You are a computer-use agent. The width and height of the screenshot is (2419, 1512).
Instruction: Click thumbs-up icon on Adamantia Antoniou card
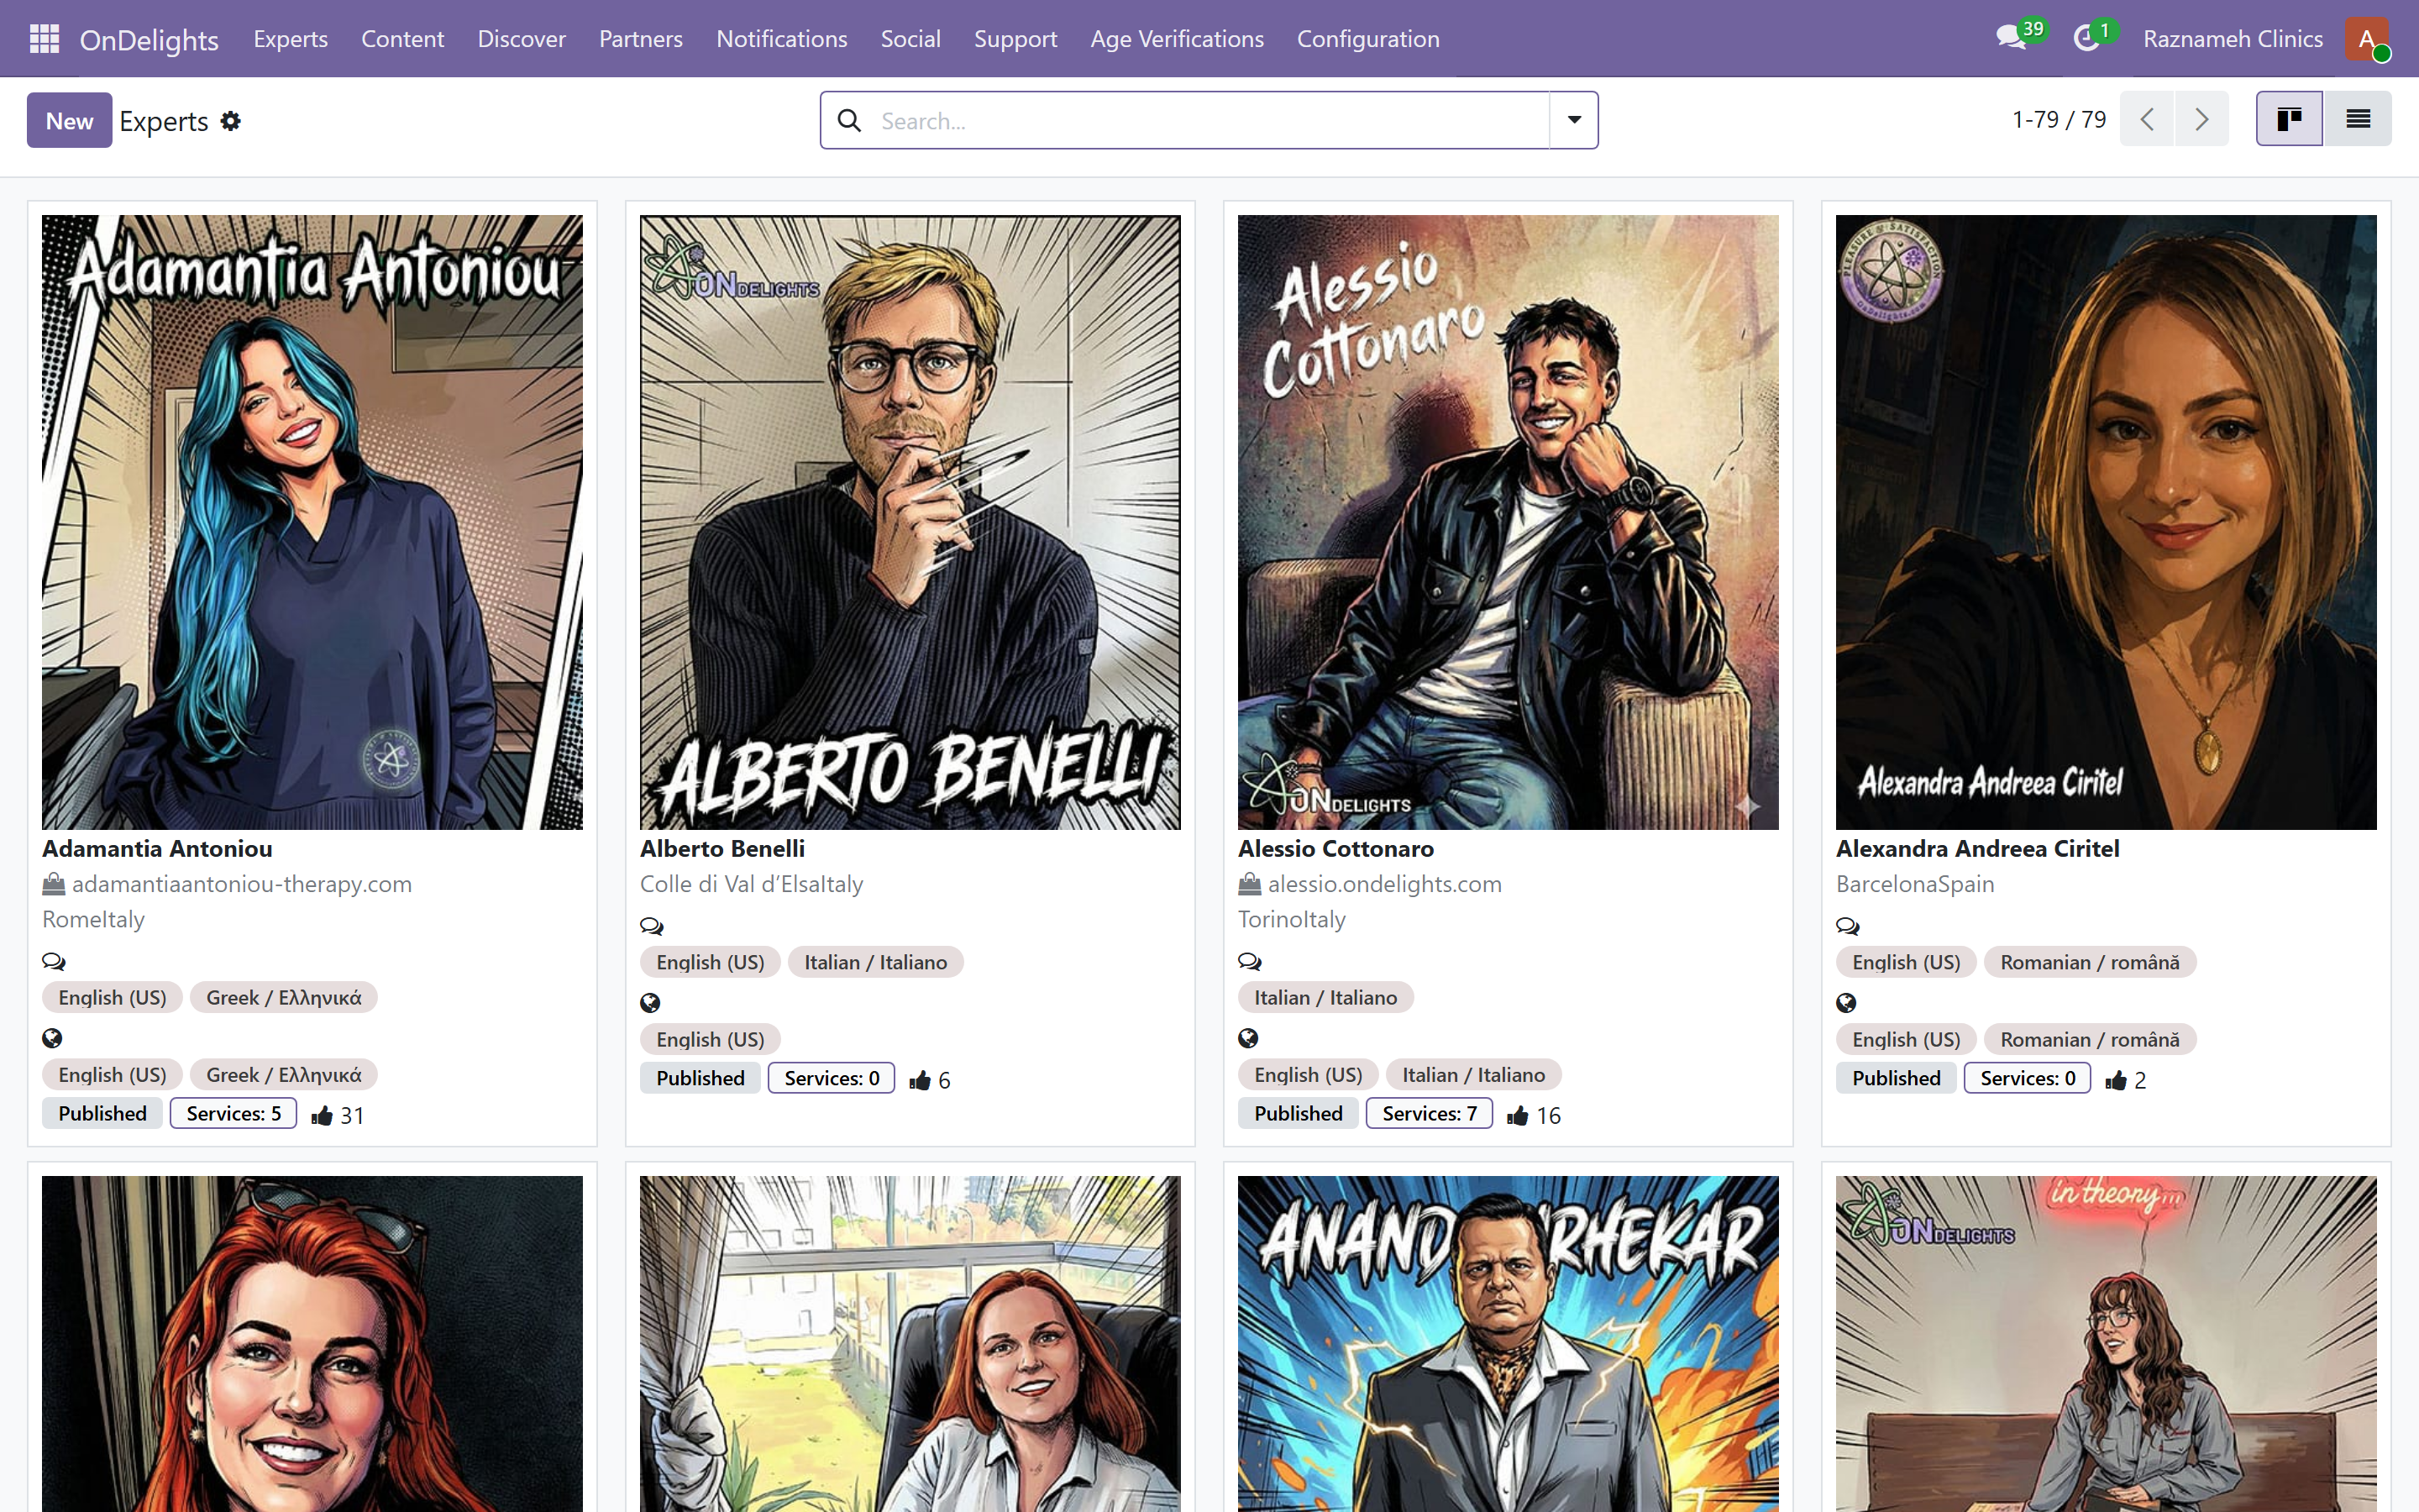point(322,1116)
